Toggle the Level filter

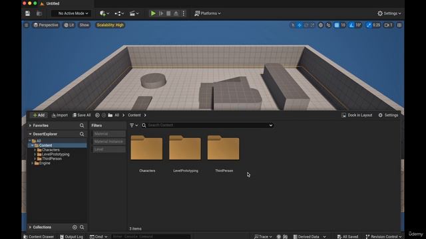coord(108,149)
